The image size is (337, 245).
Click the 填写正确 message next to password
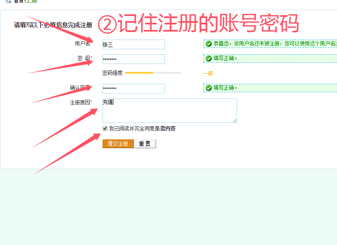tap(225, 59)
